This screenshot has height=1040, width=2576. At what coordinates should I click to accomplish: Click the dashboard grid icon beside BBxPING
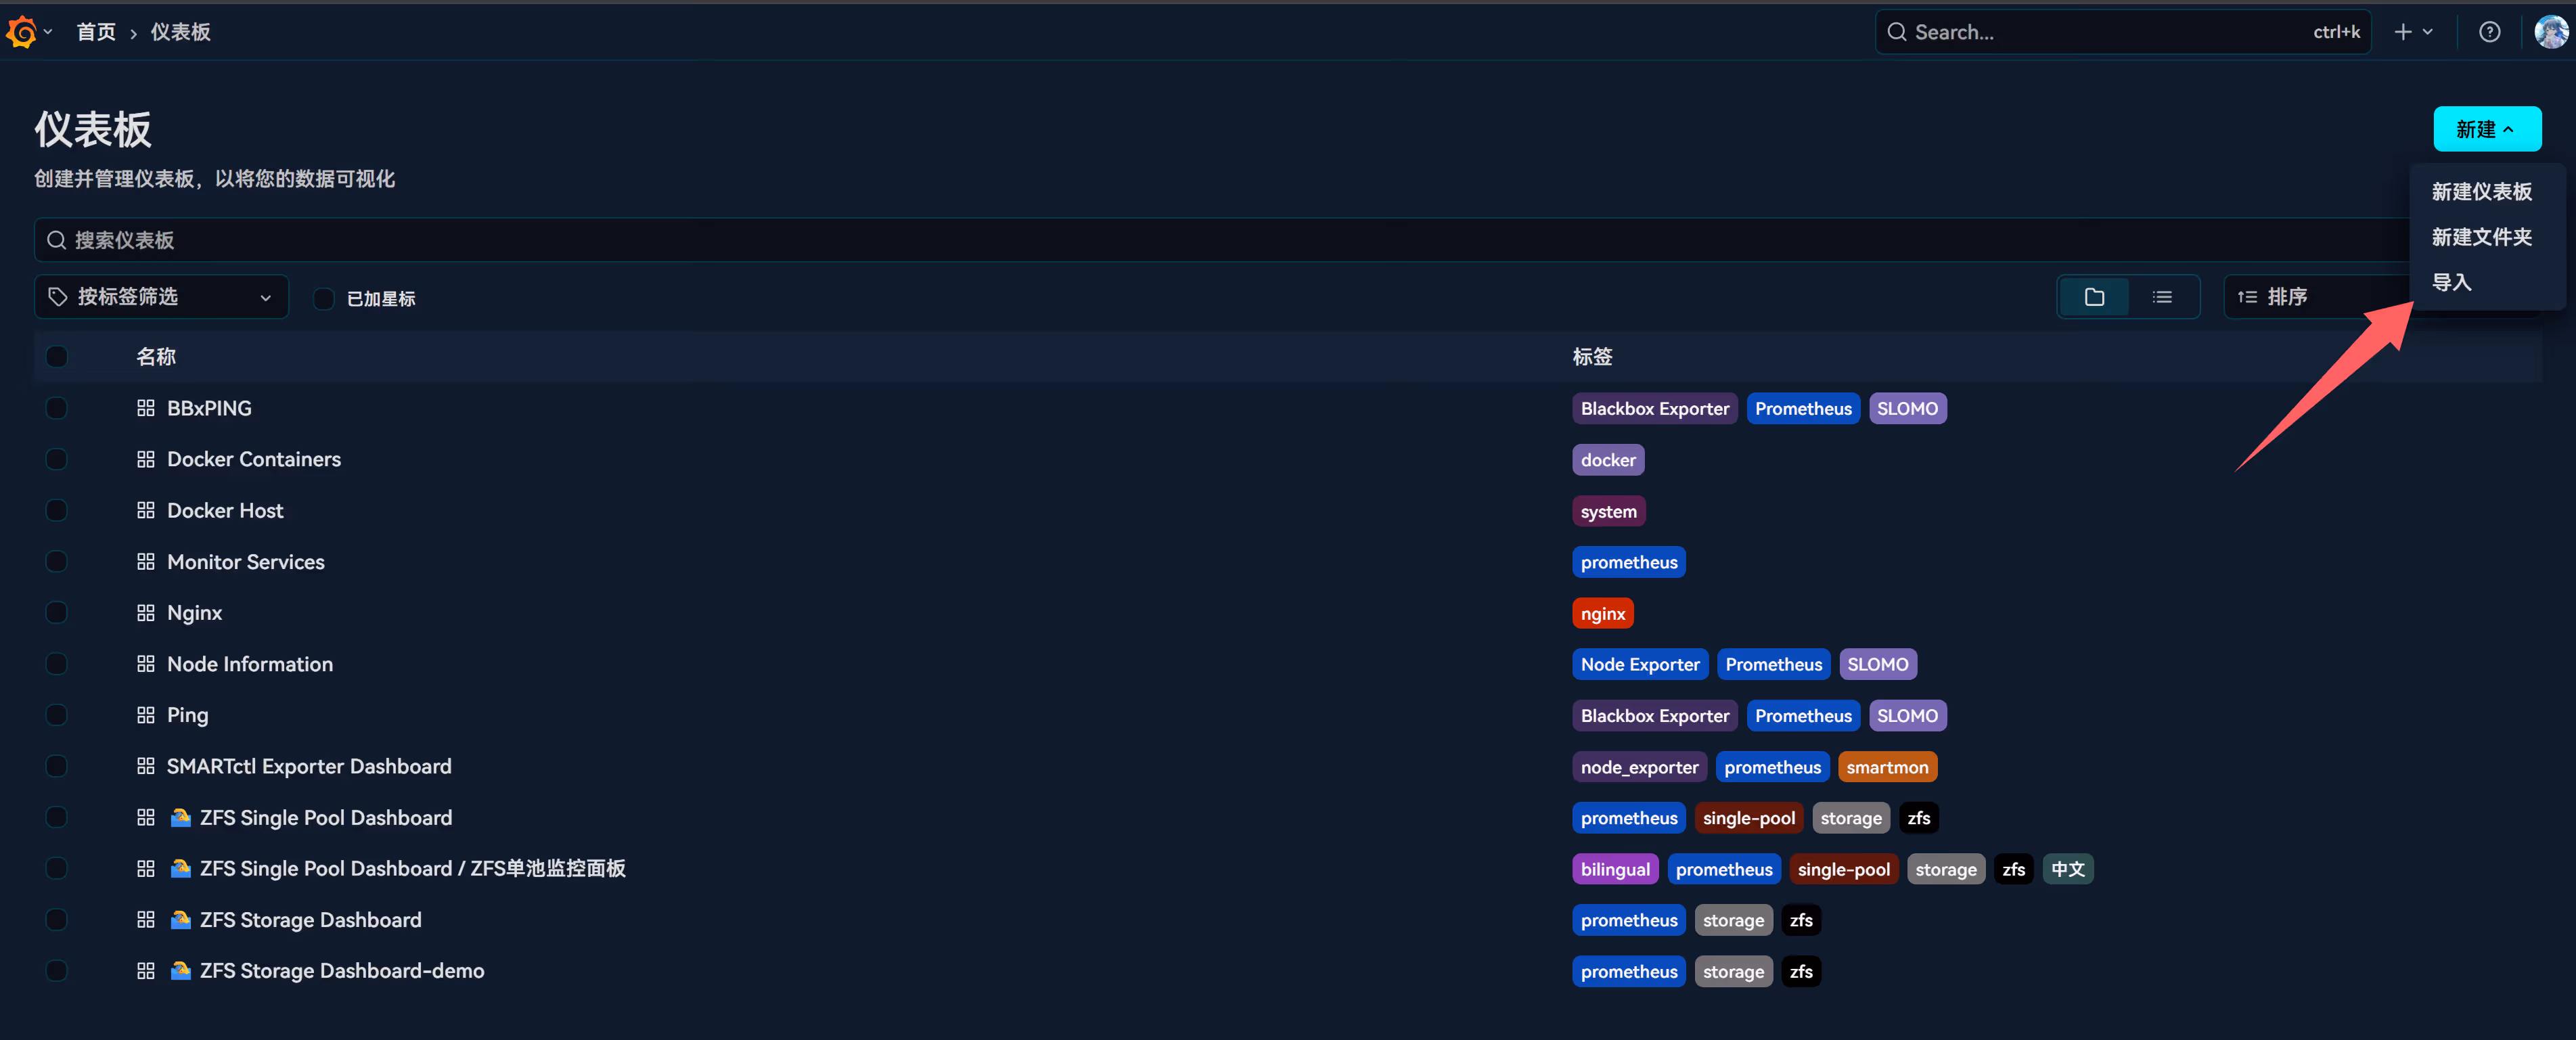coord(146,408)
